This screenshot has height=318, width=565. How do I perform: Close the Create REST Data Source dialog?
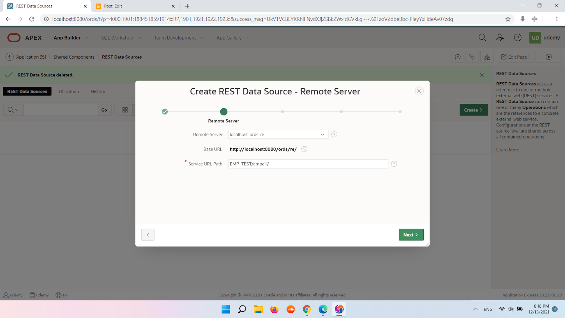click(419, 91)
